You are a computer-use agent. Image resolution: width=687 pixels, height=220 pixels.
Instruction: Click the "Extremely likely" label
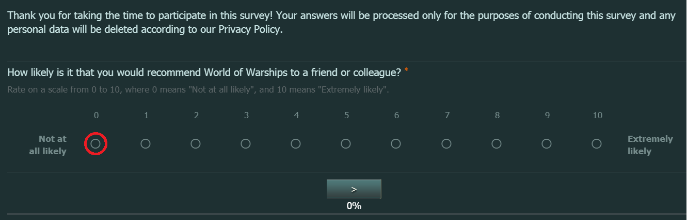pyautogui.click(x=650, y=145)
